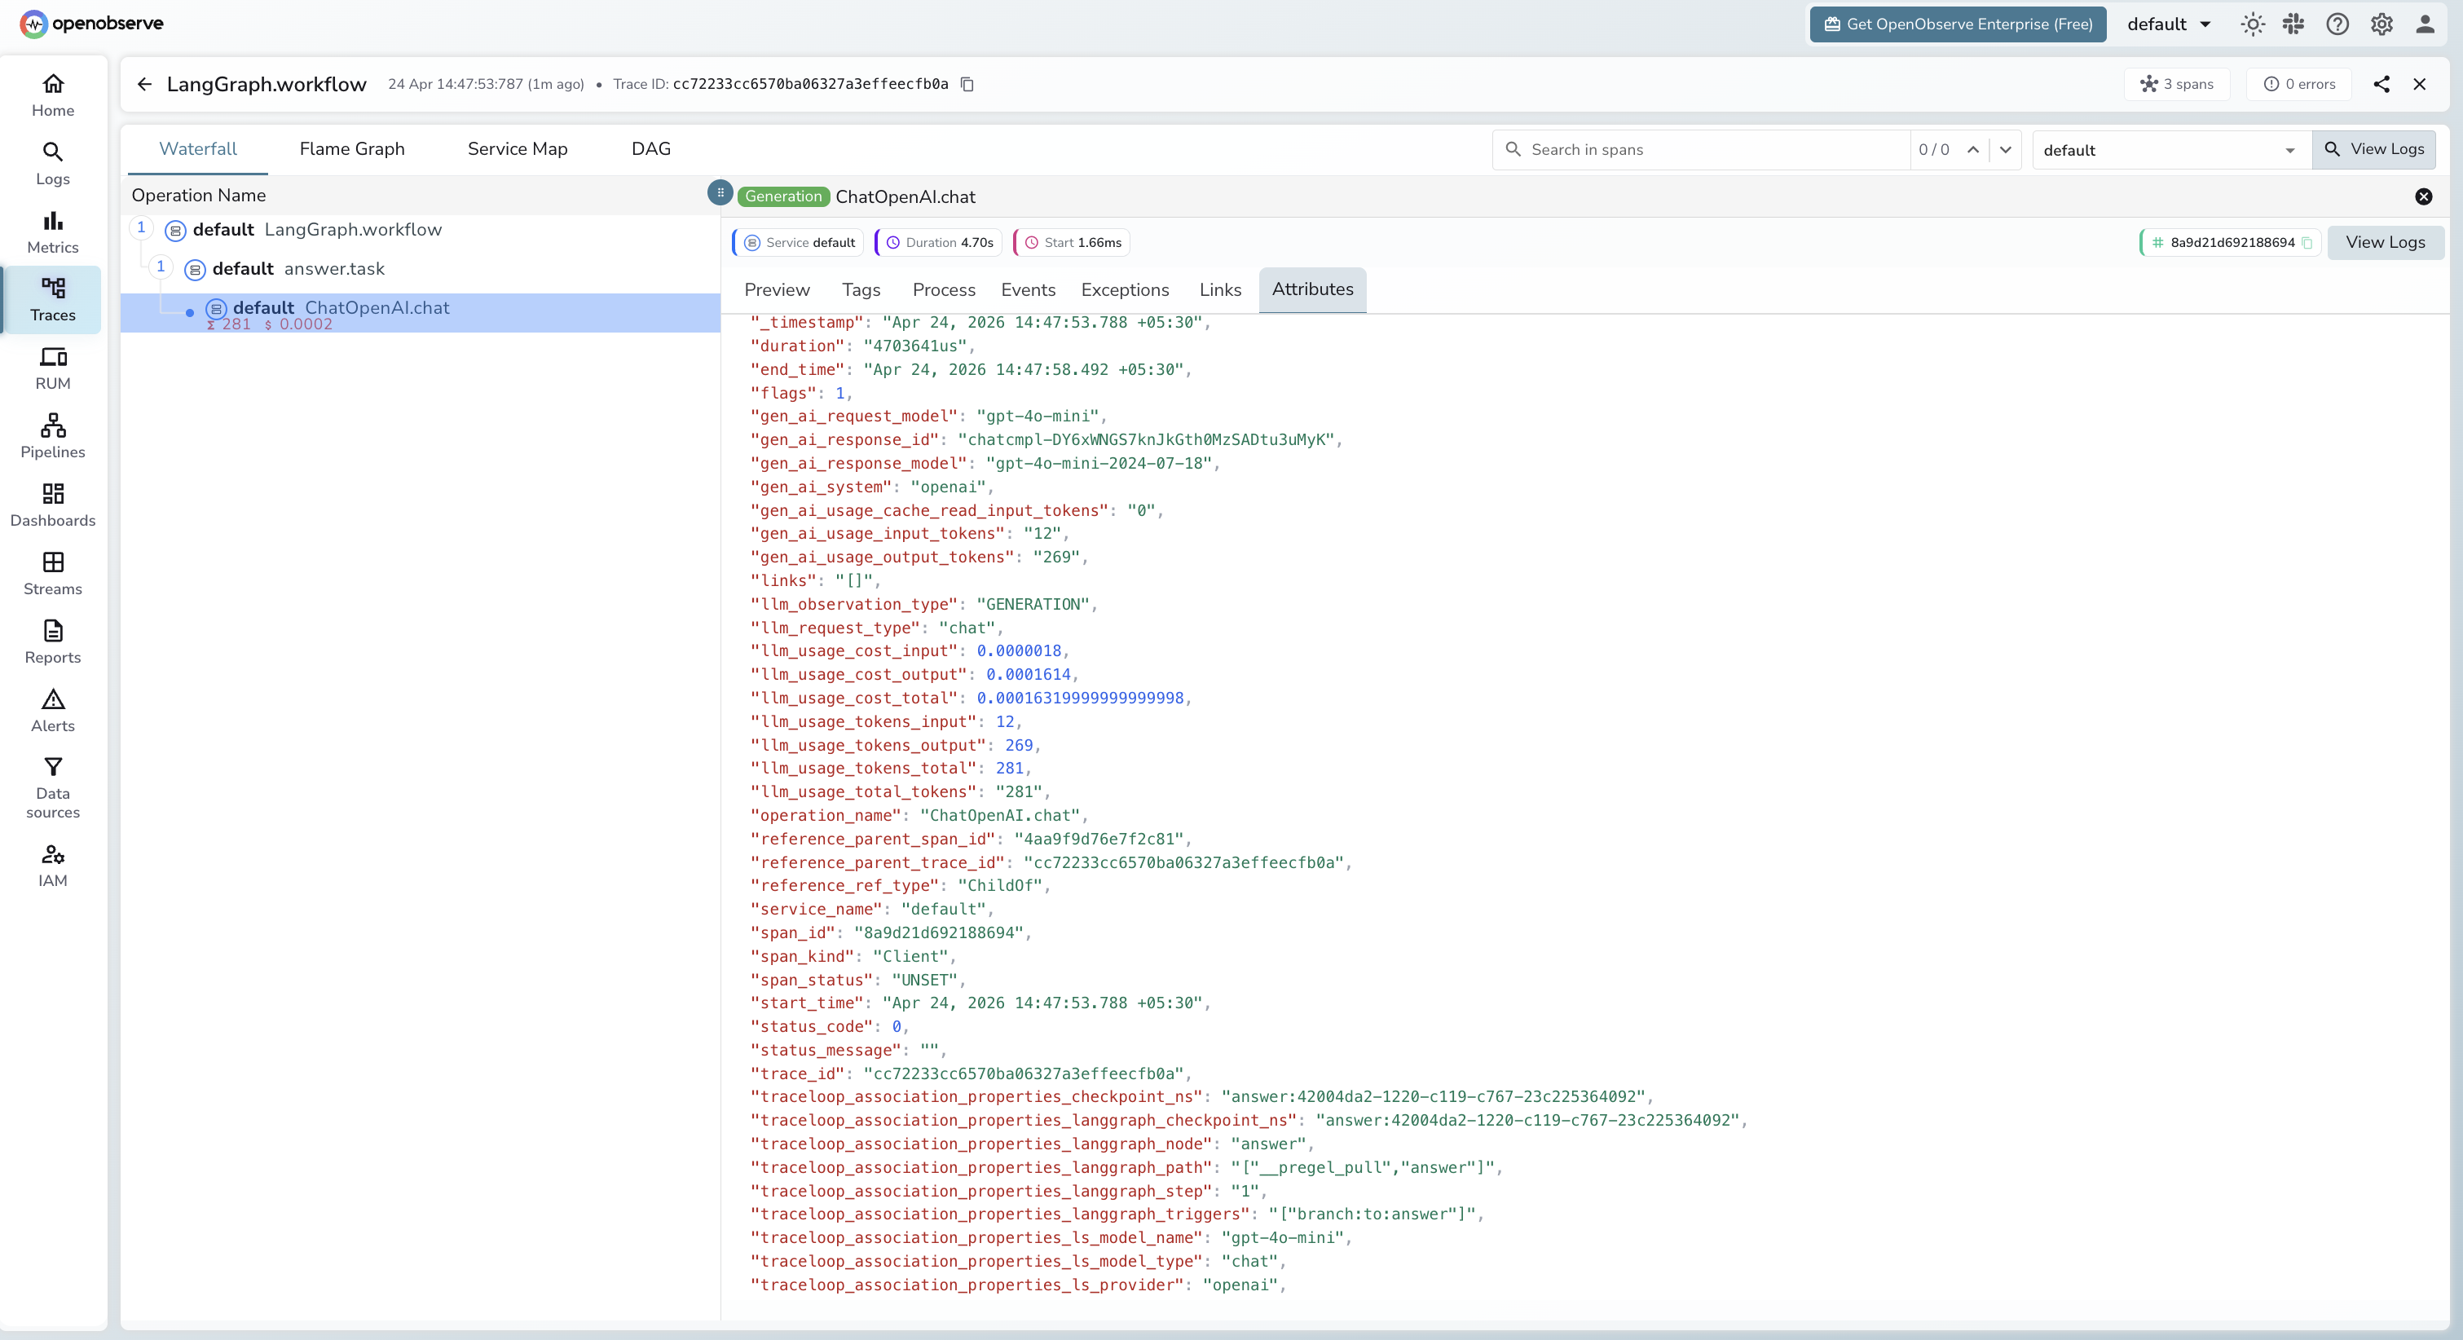This screenshot has width=2463, height=1340.
Task: Toggle light/dark theme with the sun icon
Action: [2253, 24]
